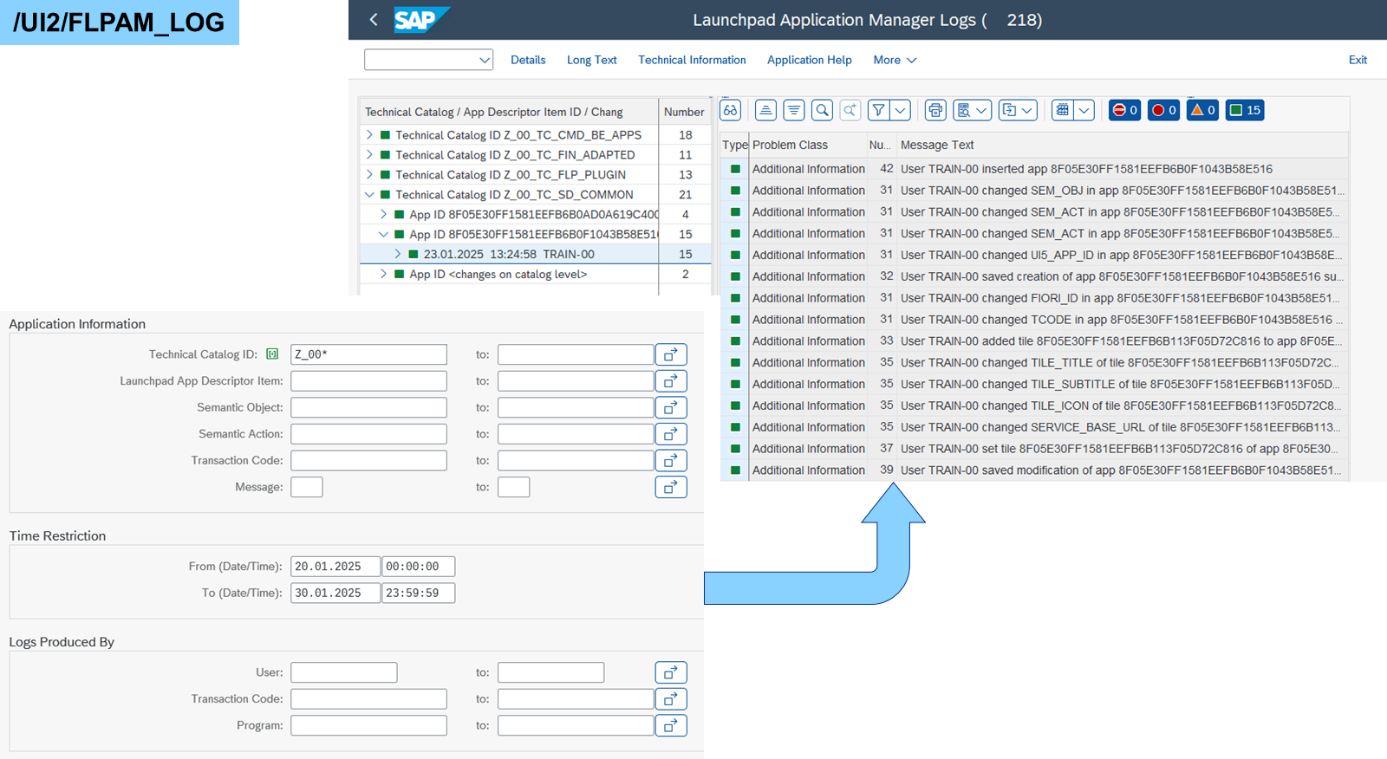Filter by red error messages count

tap(1164, 110)
